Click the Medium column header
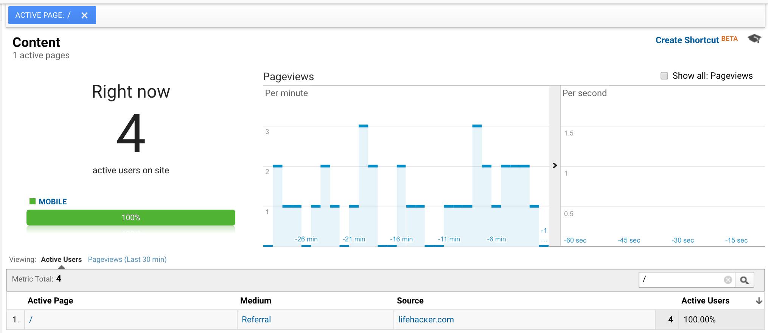768x333 pixels. point(256,300)
